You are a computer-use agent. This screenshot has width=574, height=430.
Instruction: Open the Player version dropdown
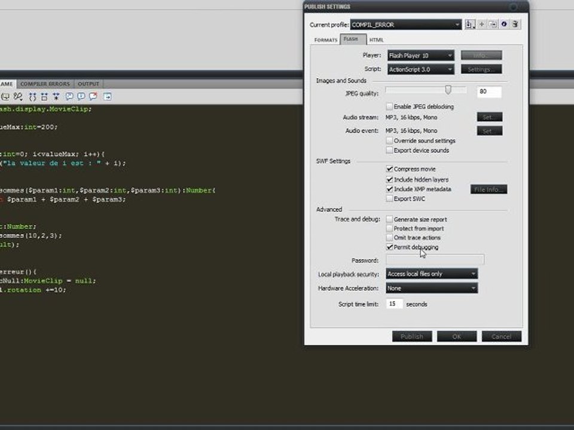point(420,55)
